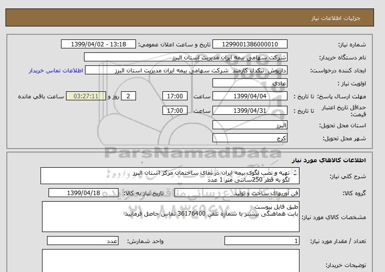
Task: Click the request creator field داریوش نیکدل
Action: pos(186,70)
